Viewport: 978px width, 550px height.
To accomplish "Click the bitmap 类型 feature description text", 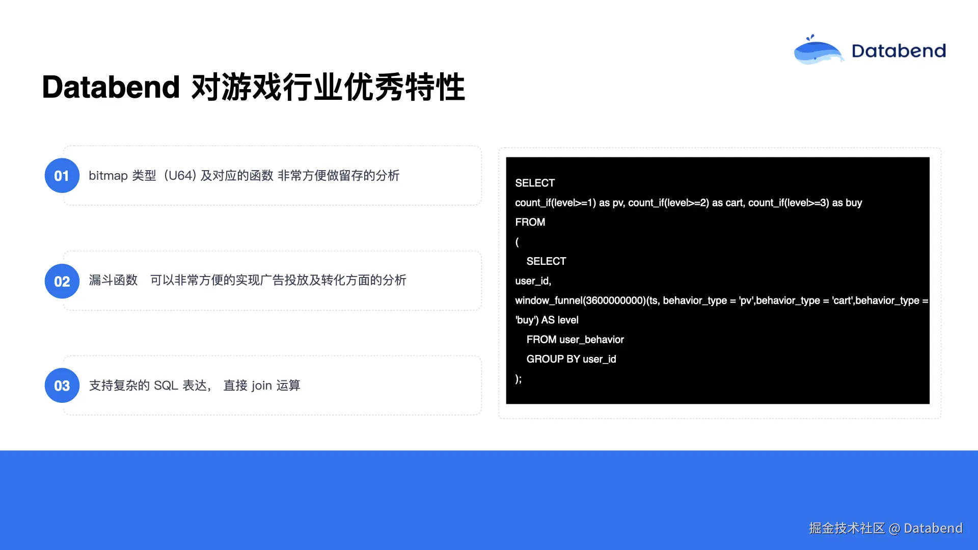I will [243, 176].
